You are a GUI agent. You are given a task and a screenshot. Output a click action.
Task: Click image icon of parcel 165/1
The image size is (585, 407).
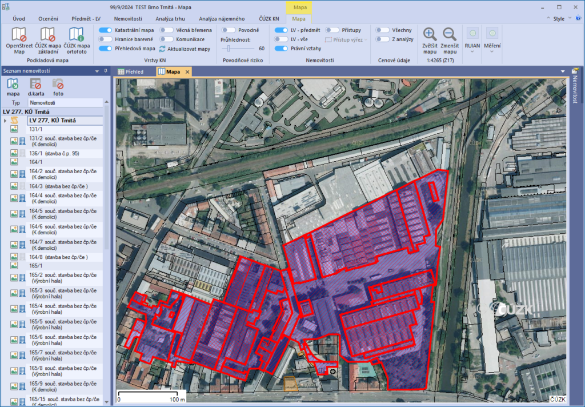click(x=14, y=265)
